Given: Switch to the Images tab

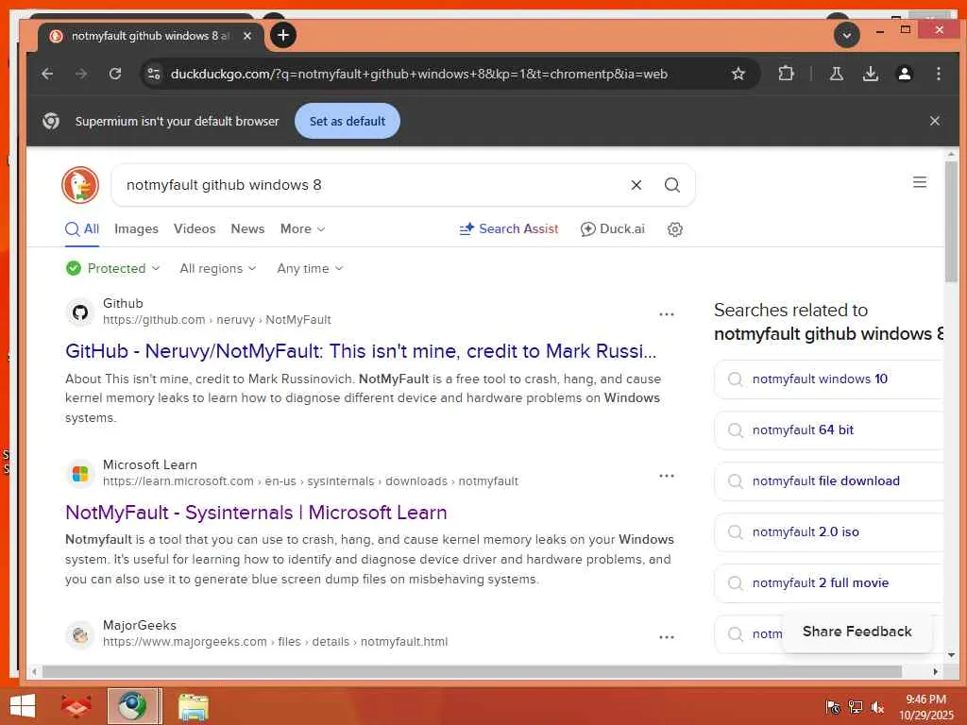Looking at the screenshot, I should click(136, 228).
